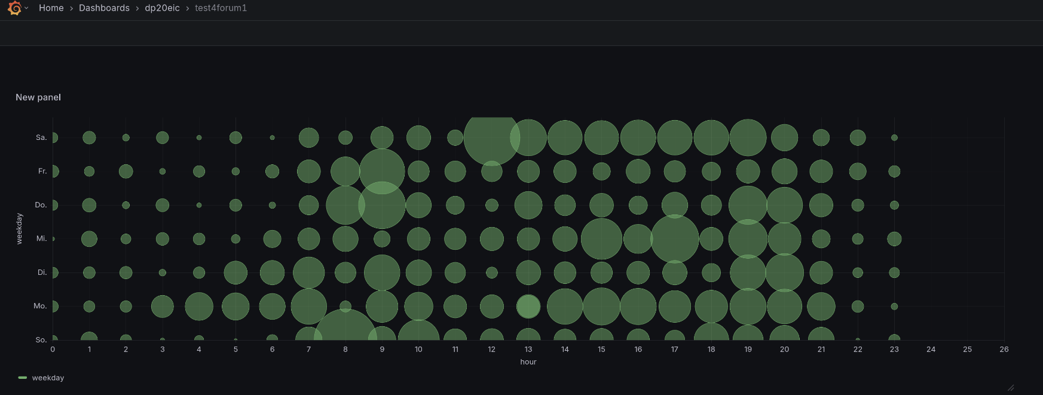Toggle the weekday series in the legend
This screenshot has height=395, width=1043.
pos(48,378)
